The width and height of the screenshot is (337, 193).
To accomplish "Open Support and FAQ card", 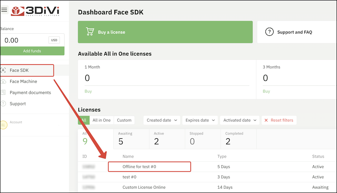I will 297,32.
